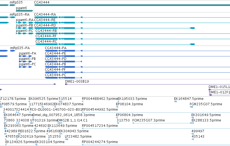Image resolution: width=230 pixels, height=146 pixels.
Task: Choose the pgant6-RC transcript
Action: click(x=25, y=33)
